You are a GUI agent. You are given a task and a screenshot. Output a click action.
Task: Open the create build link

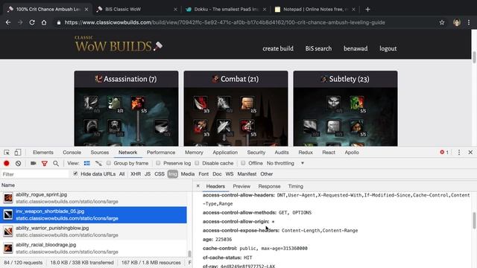point(278,48)
